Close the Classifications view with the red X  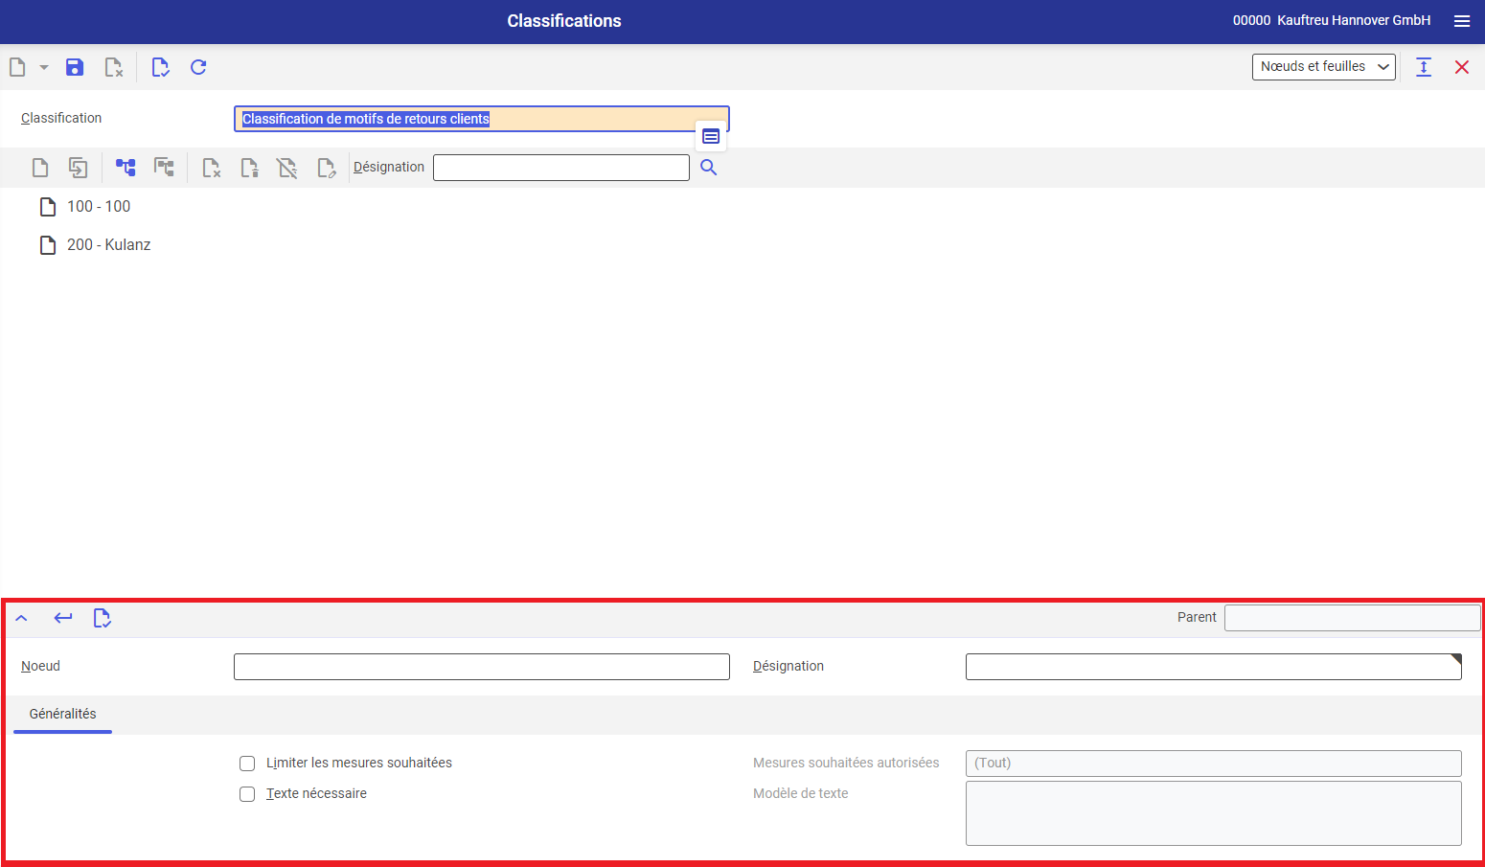click(1462, 67)
